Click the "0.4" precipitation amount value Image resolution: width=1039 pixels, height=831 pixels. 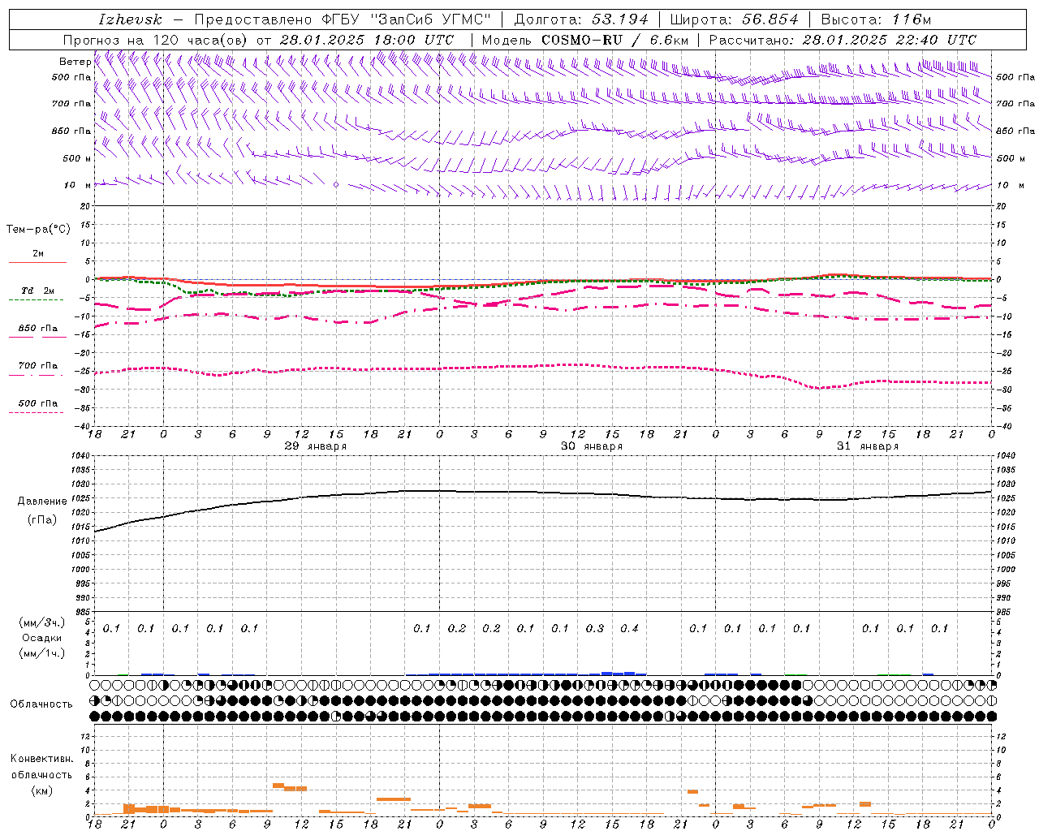coord(629,629)
